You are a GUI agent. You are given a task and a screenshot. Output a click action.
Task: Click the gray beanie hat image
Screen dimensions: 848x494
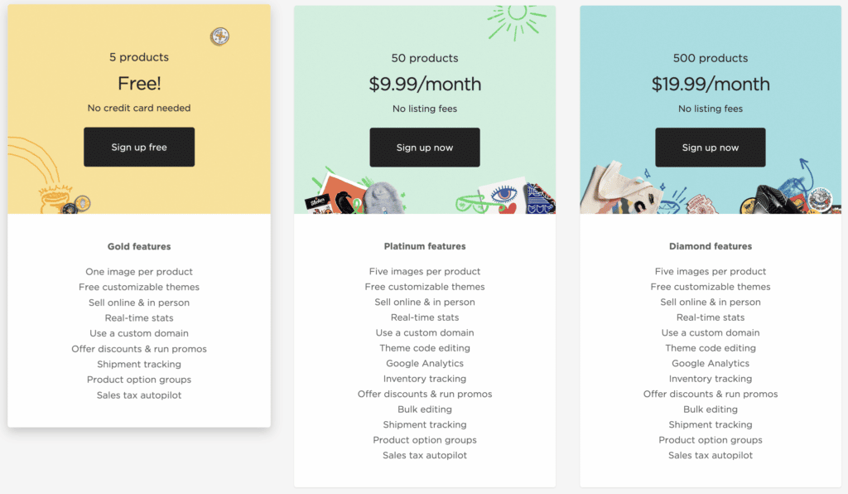(x=383, y=197)
